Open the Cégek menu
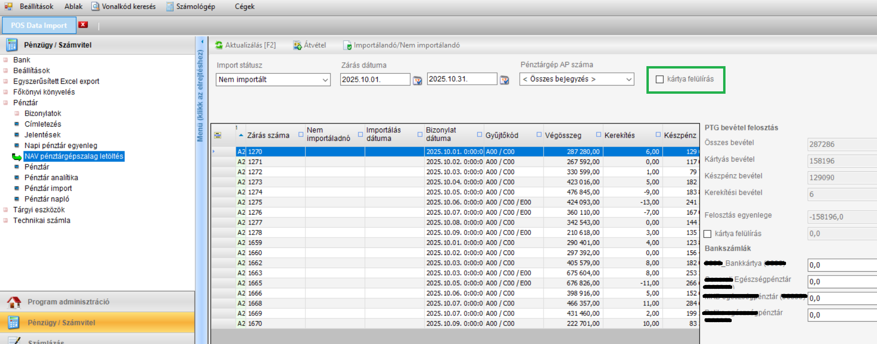This screenshot has height=344, width=877. [x=244, y=7]
